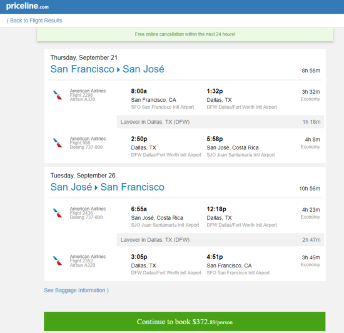The height and width of the screenshot is (333, 344).
Task: Click the free online cancellation banner
Action: pyautogui.click(x=185, y=34)
